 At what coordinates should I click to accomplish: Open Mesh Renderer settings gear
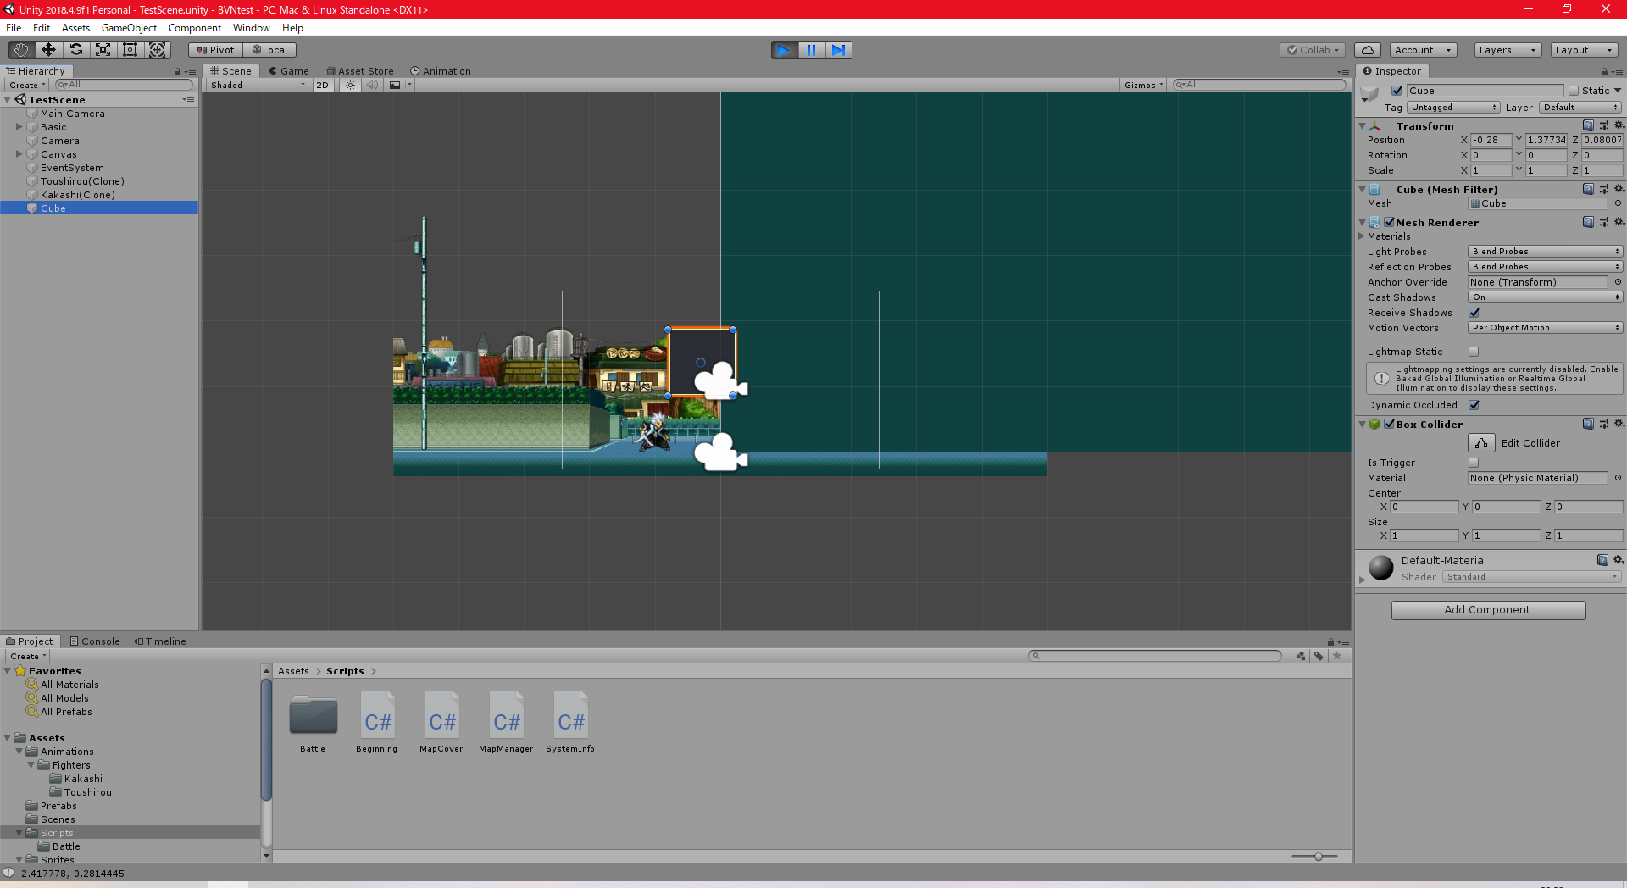pos(1619,222)
